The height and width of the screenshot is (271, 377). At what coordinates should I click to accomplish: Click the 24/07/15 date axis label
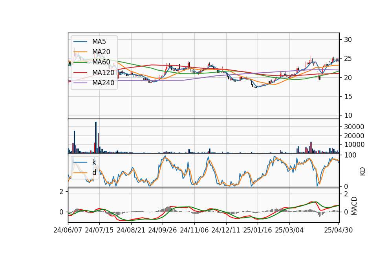[x=99, y=230]
